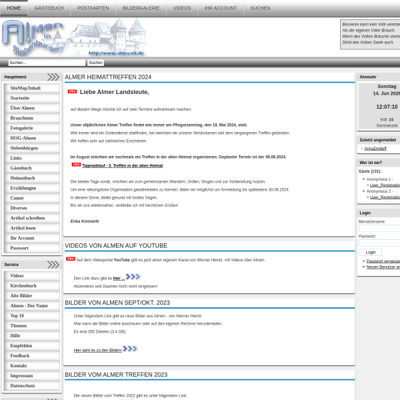Open Videos in Service menu
The height and width of the screenshot is (400, 400).
32,276
